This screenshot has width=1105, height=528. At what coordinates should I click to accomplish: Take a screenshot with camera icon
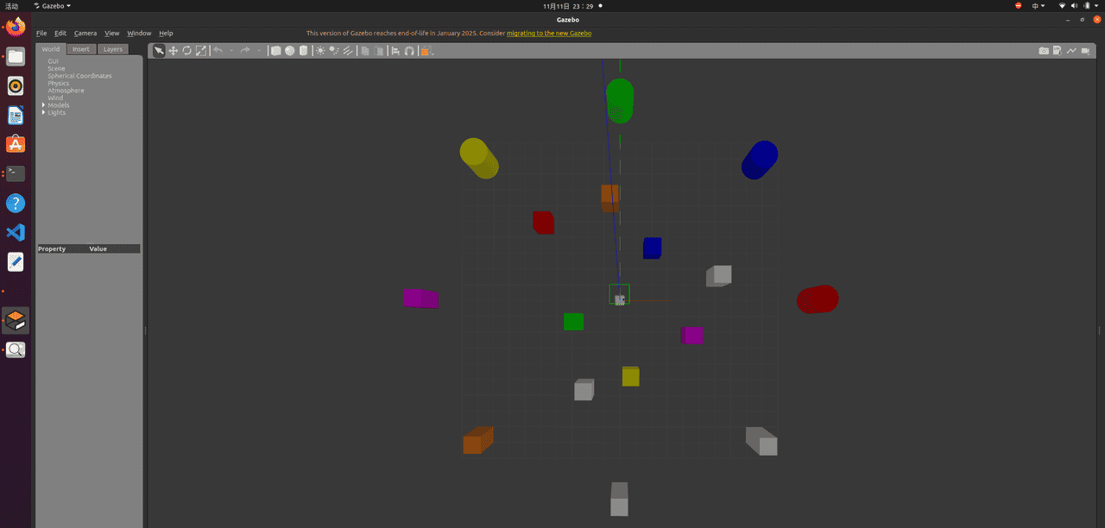click(1044, 51)
